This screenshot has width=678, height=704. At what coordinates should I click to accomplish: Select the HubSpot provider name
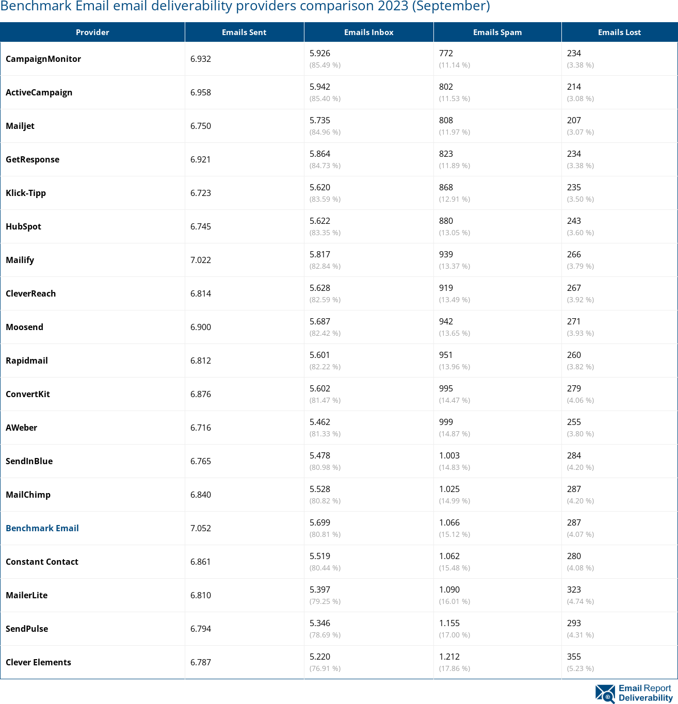23,226
